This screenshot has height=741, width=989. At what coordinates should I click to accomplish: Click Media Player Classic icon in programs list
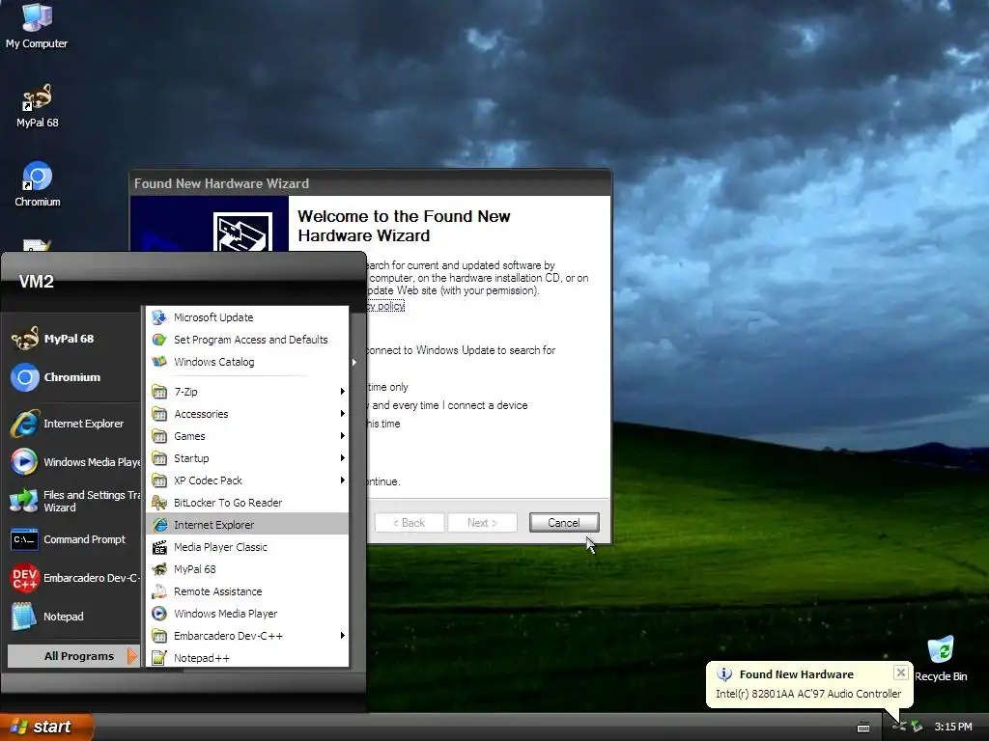click(x=159, y=547)
